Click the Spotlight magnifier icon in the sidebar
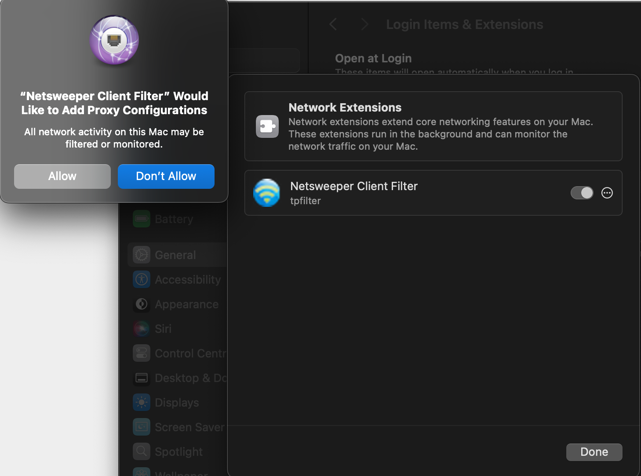Viewport: 641px width, 476px height. [142, 451]
